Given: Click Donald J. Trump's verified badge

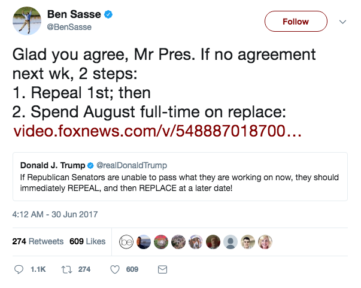Looking at the screenshot, I should point(91,165).
